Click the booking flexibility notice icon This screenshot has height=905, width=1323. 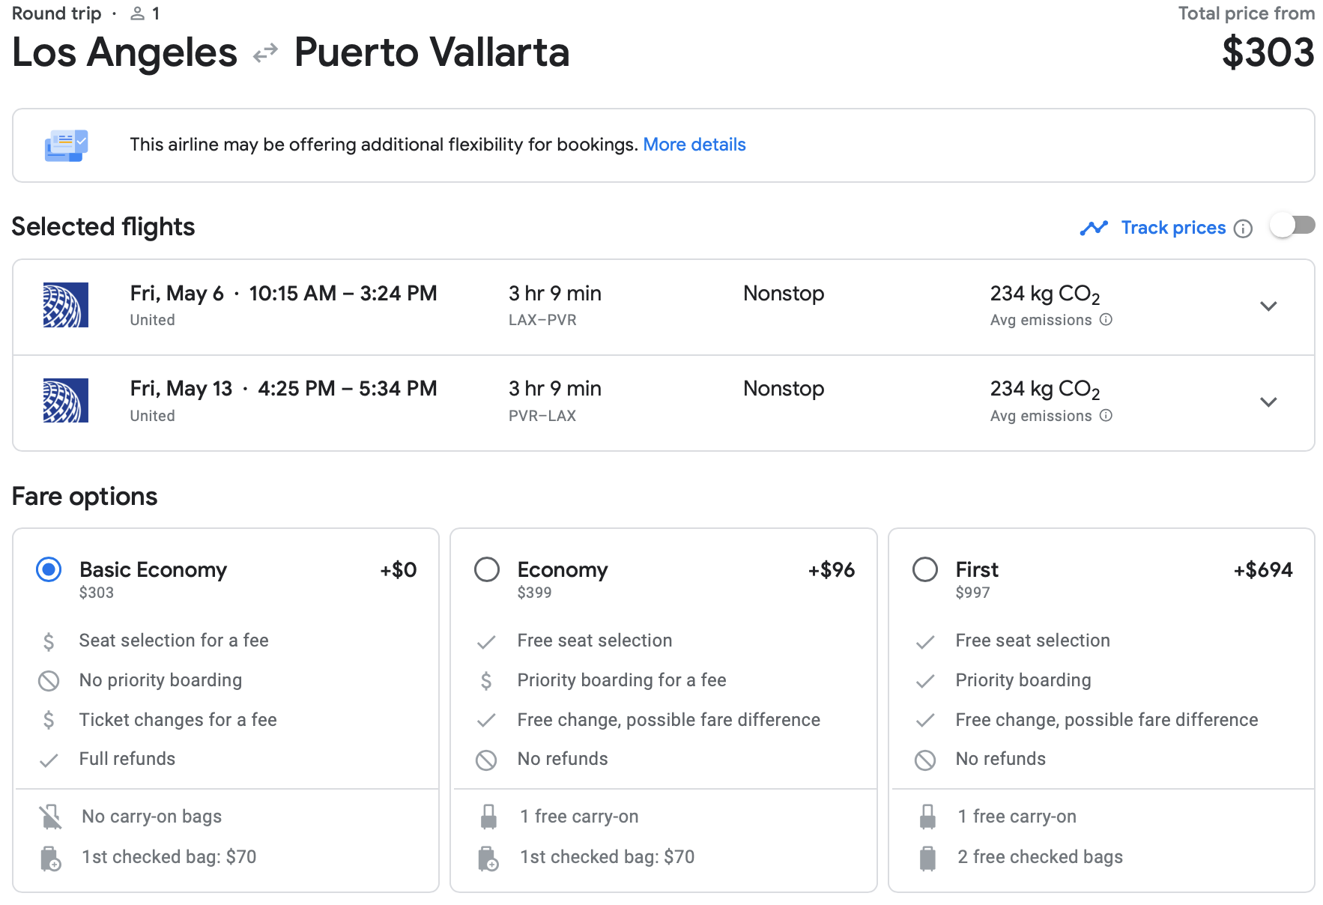pos(66,145)
